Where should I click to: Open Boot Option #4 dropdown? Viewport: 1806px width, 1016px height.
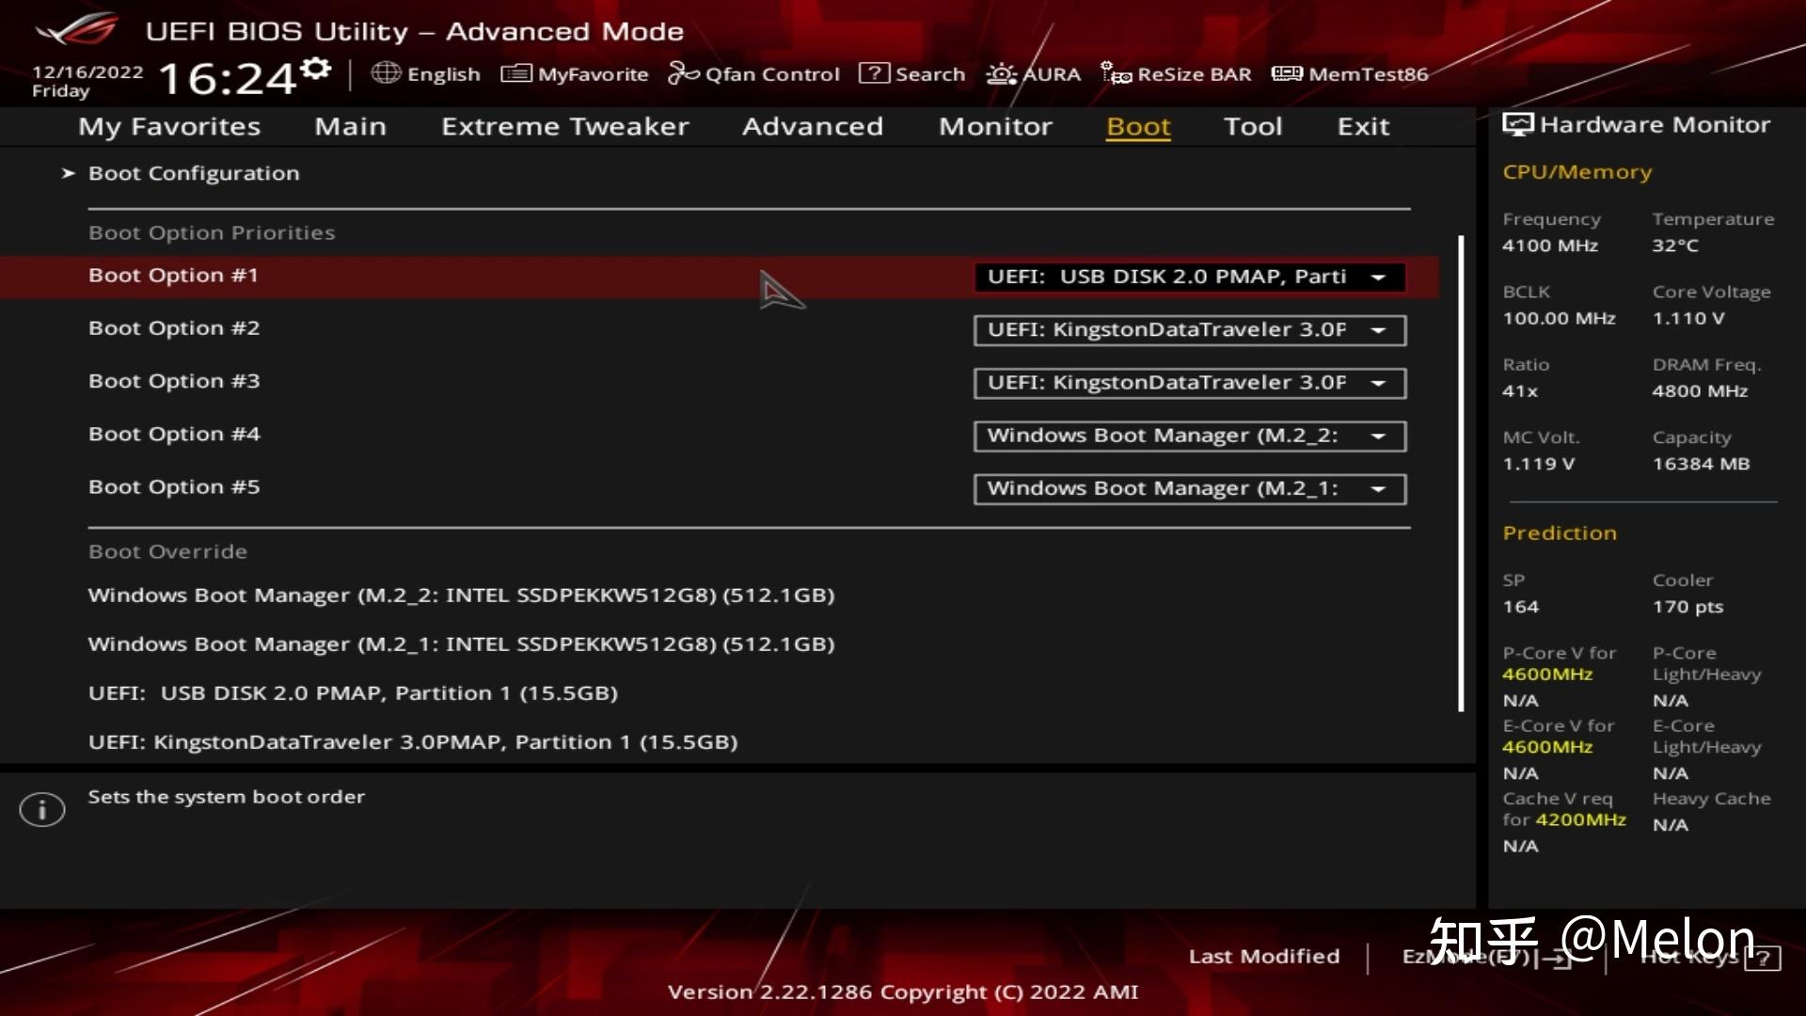coord(1190,436)
